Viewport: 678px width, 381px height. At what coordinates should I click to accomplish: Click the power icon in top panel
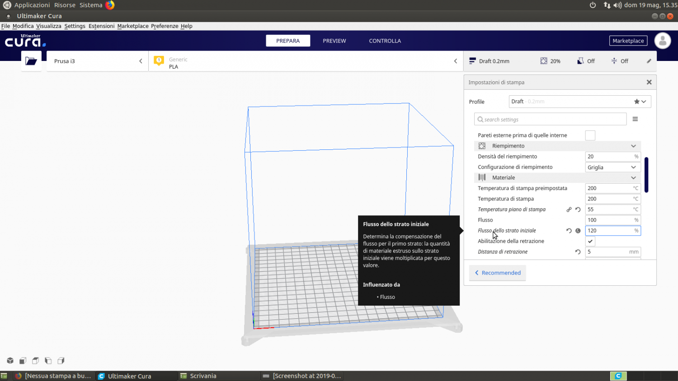click(x=593, y=5)
